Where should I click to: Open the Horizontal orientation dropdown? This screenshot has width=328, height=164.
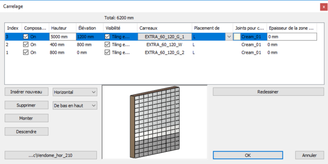75,92
